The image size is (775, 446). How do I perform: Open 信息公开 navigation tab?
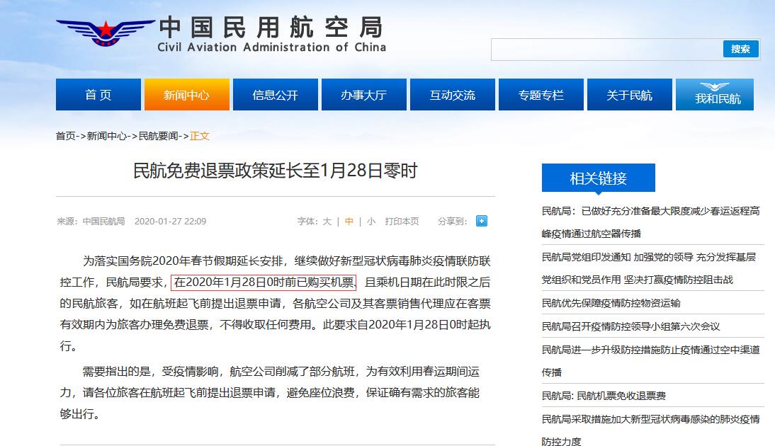click(276, 94)
